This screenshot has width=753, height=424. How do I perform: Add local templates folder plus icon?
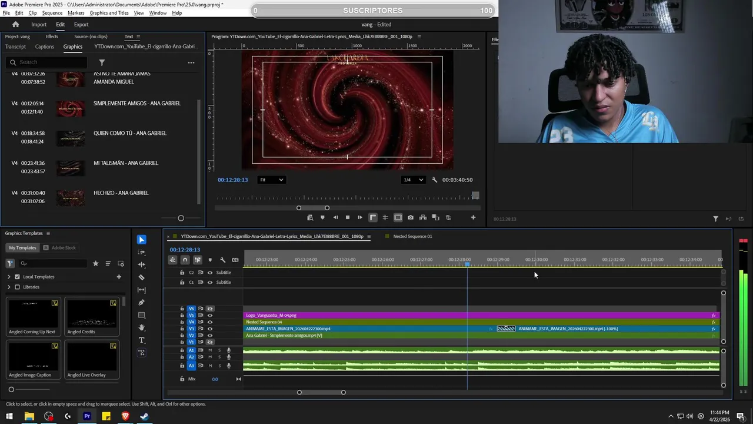pyautogui.click(x=119, y=277)
